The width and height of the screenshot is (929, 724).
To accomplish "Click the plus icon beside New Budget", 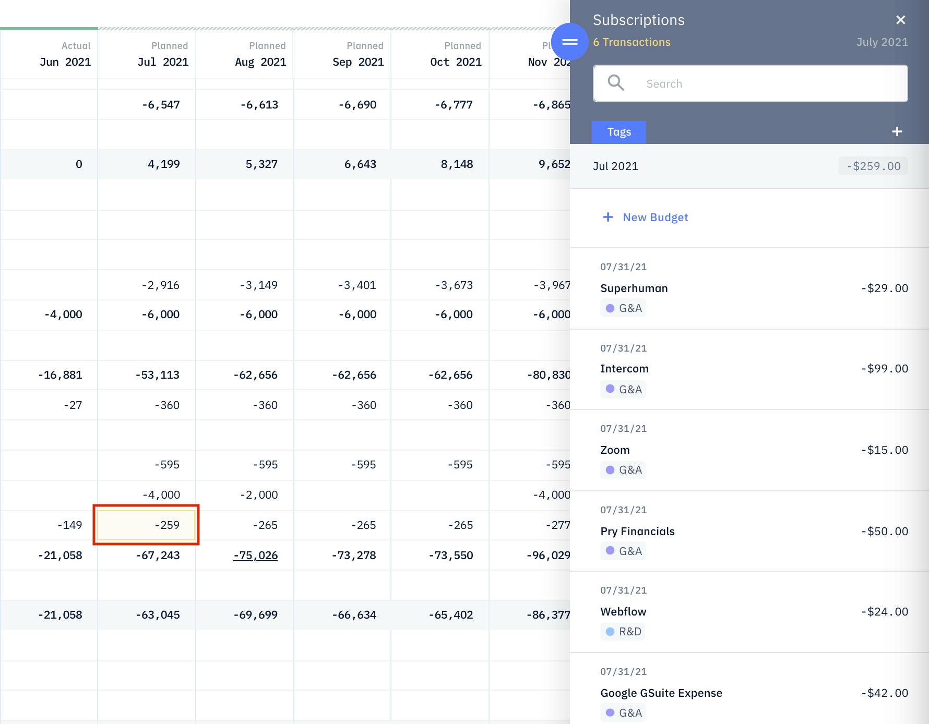I will 608,217.
